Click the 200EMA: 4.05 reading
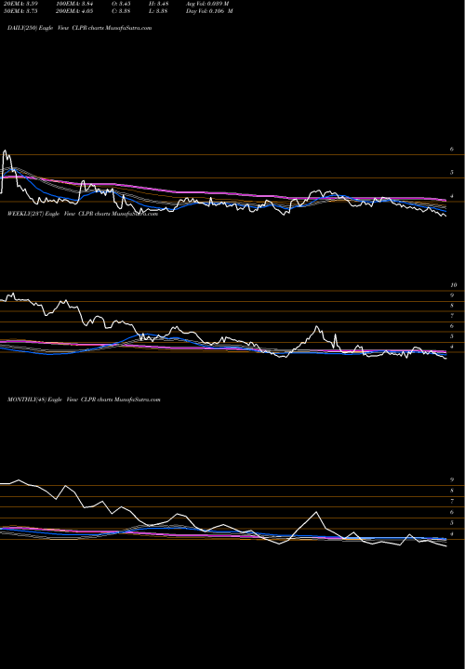This screenshot has height=669, width=465. click(x=74, y=11)
